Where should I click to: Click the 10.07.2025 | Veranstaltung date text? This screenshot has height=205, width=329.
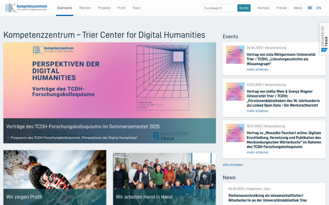266,126
